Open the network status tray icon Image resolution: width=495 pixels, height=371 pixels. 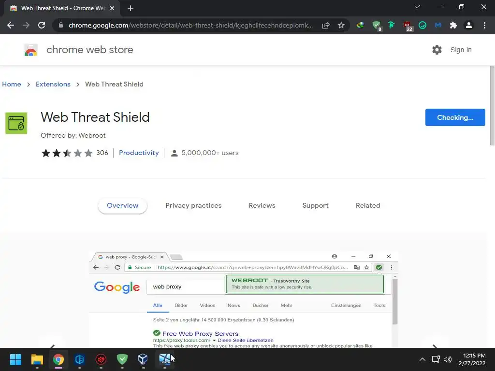(x=436, y=359)
